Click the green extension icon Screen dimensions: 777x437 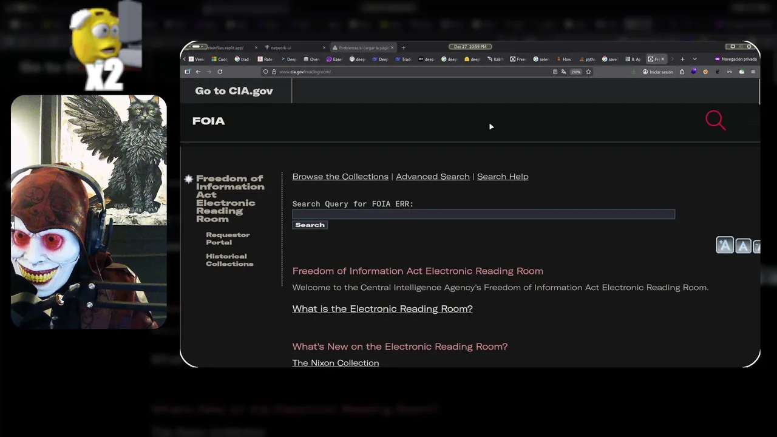click(x=742, y=72)
